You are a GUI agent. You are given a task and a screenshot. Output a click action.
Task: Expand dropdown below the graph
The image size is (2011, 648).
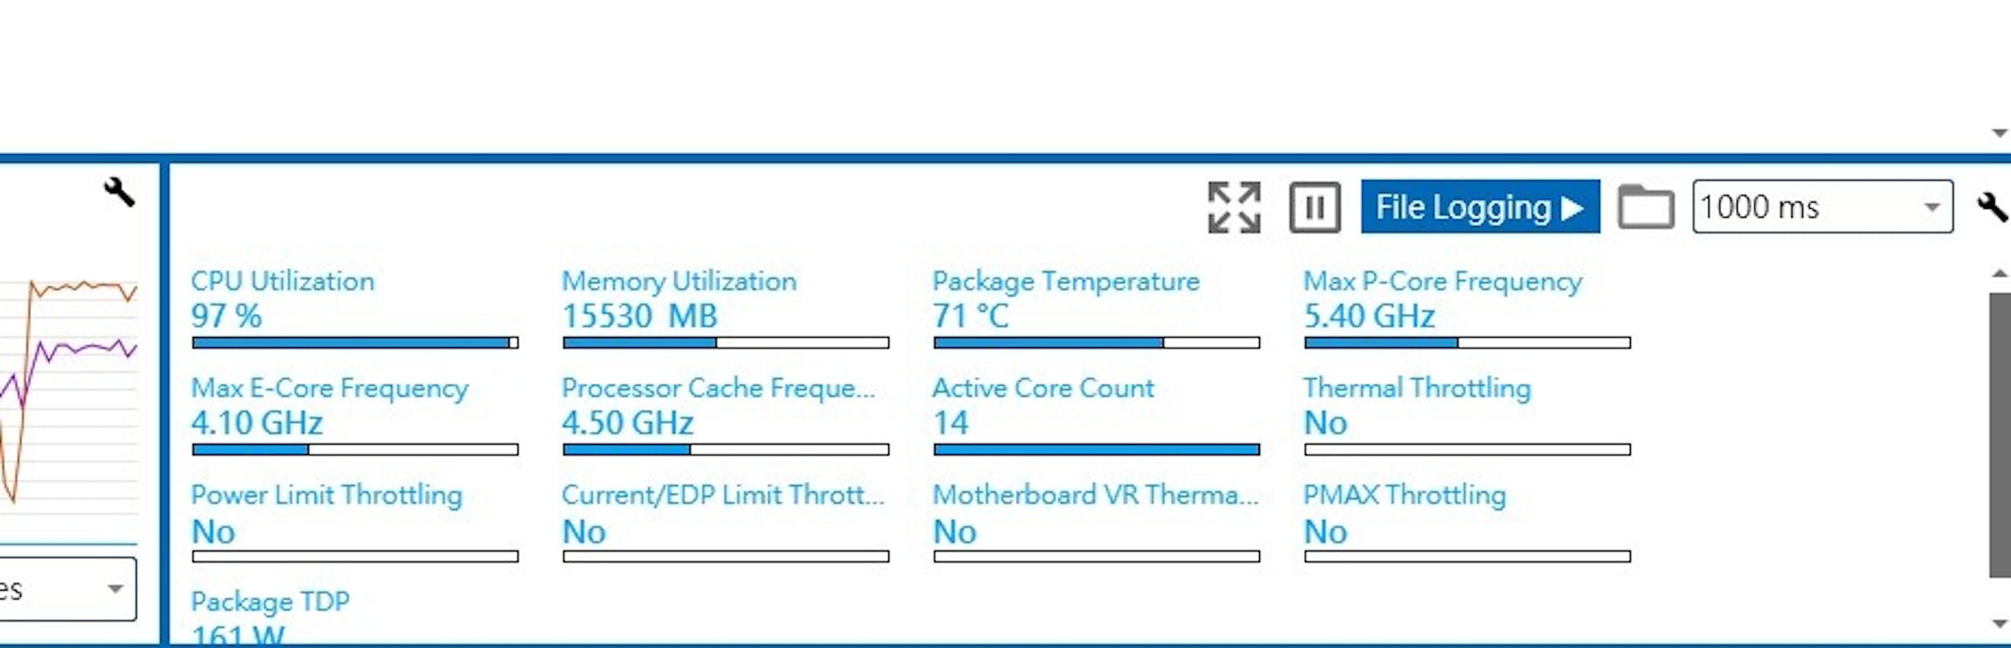tap(68, 589)
